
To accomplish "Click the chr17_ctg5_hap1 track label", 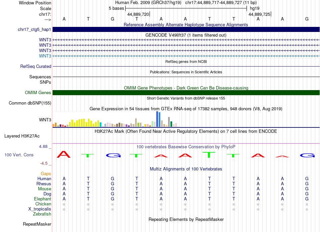I will pyautogui.click(x=34, y=30).
